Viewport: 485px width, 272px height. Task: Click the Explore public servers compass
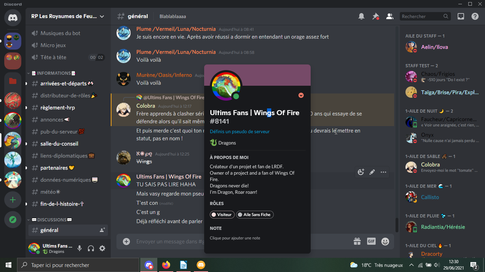pos(13,220)
